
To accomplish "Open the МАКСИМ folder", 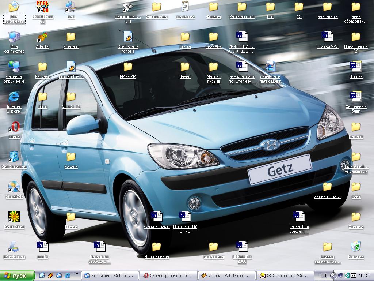I will (128, 70).
